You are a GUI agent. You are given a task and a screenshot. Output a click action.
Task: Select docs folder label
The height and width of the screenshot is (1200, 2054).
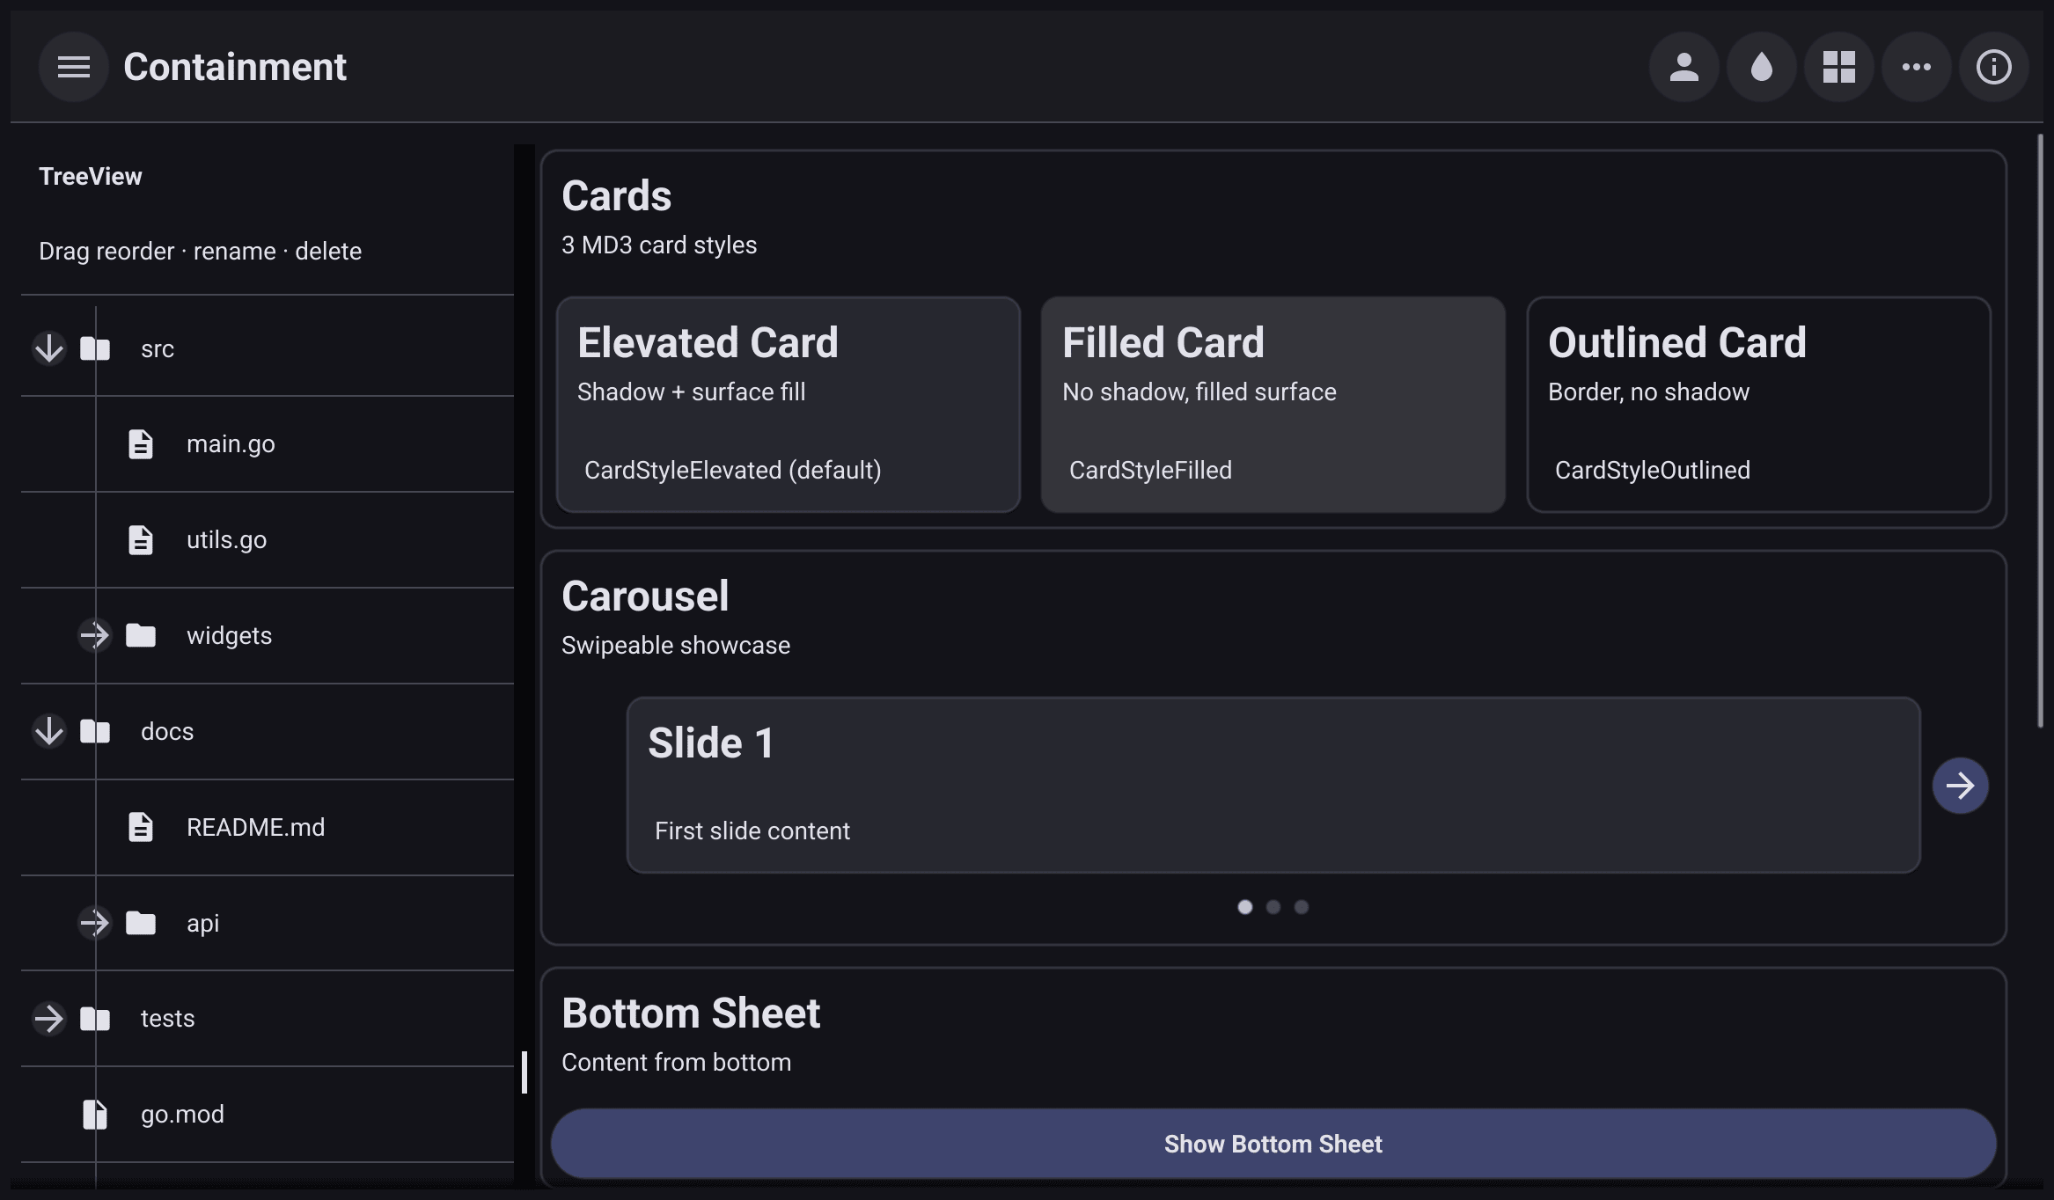point(167,731)
